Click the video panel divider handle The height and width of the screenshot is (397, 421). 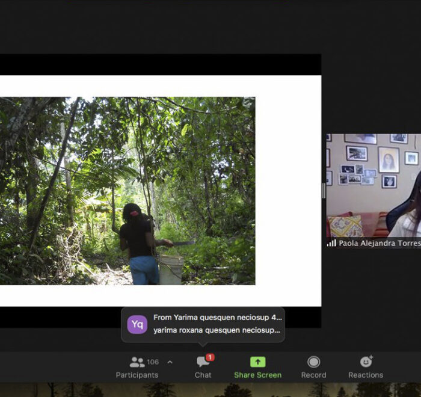[324, 191]
